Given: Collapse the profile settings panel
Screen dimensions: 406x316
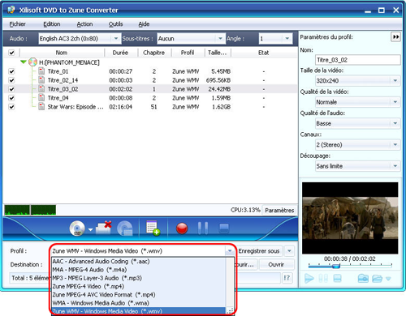Looking at the screenshot, I should pos(395,36).
